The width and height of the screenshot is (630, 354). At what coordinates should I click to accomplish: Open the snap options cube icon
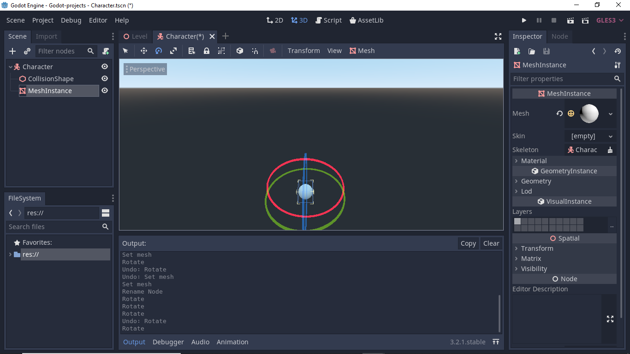pyautogui.click(x=239, y=51)
